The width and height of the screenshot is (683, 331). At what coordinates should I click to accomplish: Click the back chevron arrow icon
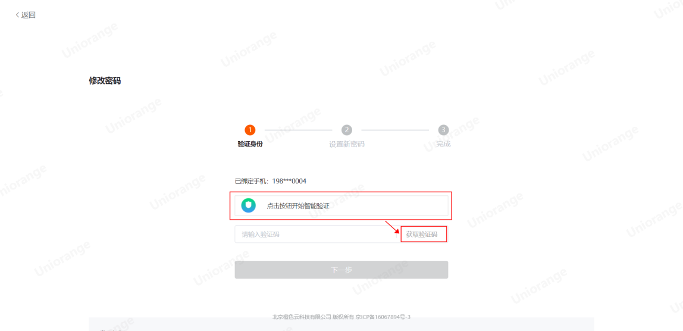pos(17,15)
